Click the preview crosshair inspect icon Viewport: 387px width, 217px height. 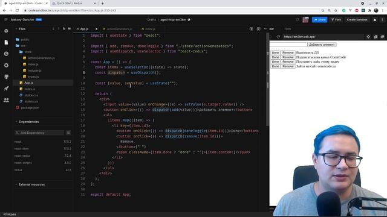[x=368, y=37]
